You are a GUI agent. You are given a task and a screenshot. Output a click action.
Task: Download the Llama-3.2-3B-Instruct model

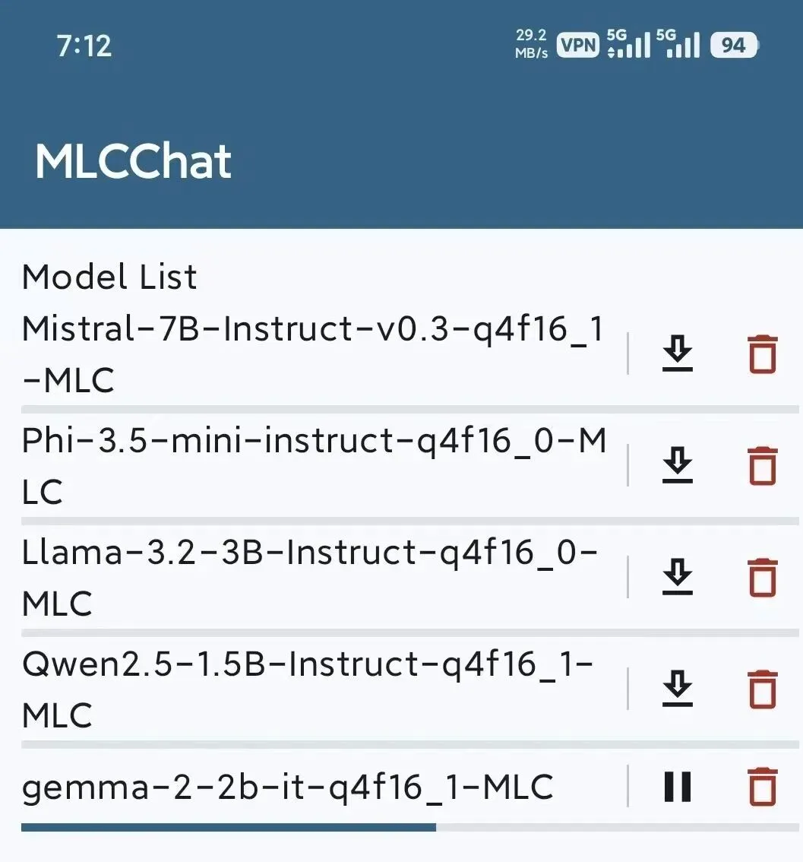tap(677, 577)
